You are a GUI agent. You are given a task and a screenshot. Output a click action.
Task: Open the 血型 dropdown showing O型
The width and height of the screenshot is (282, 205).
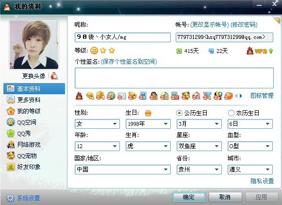tap(250, 146)
